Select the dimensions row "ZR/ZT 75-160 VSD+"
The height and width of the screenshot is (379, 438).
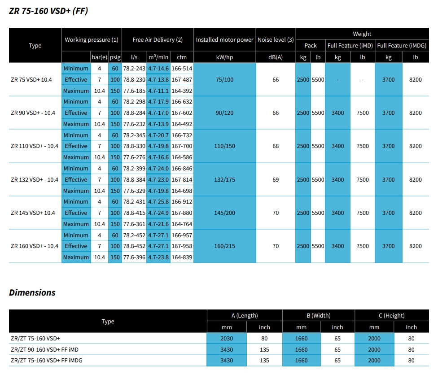click(219, 338)
